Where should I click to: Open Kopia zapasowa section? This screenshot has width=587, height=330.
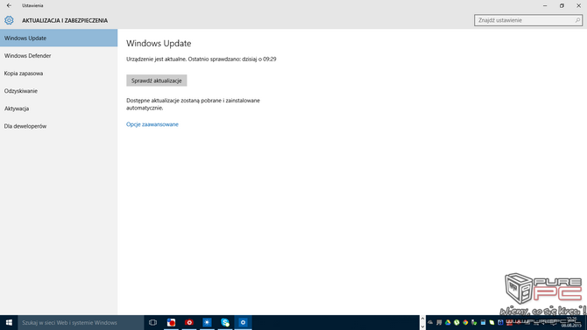click(59, 74)
